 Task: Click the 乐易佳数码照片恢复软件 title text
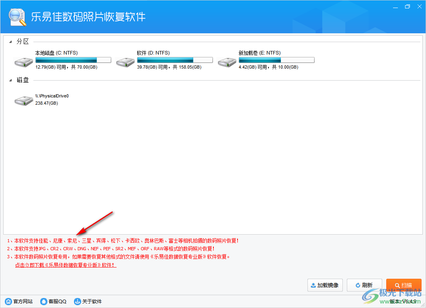coord(88,17)
